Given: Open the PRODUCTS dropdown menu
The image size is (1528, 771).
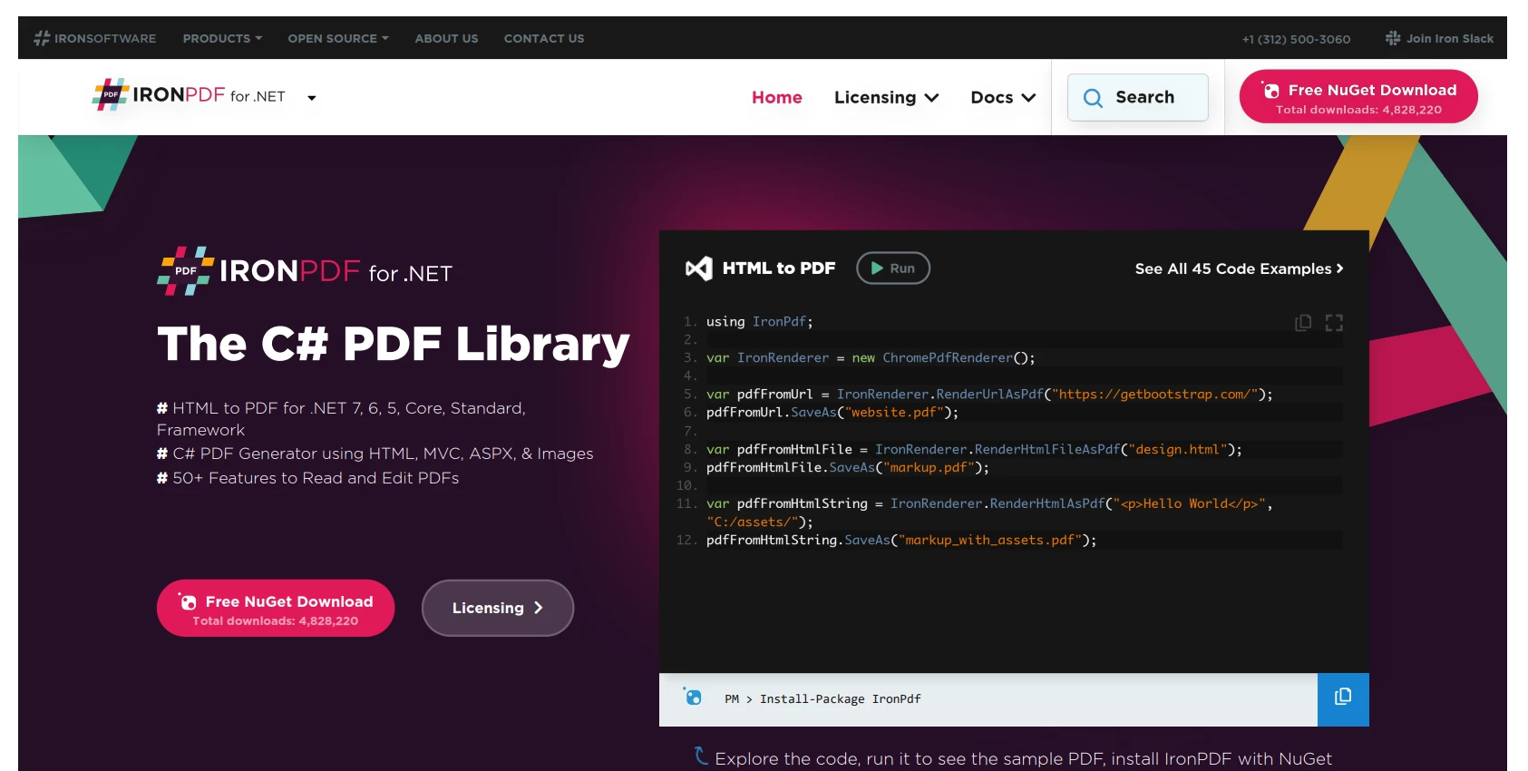Looking at the screenshot, I should click(222, 38).
